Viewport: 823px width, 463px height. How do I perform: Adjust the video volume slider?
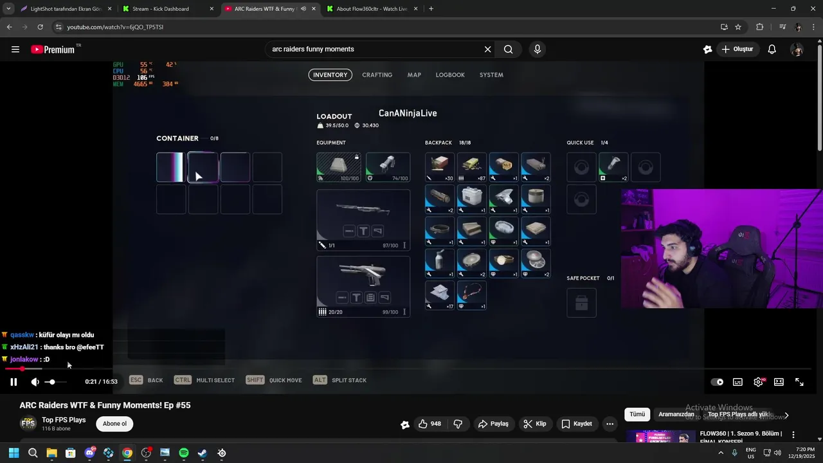click(55, 382)
